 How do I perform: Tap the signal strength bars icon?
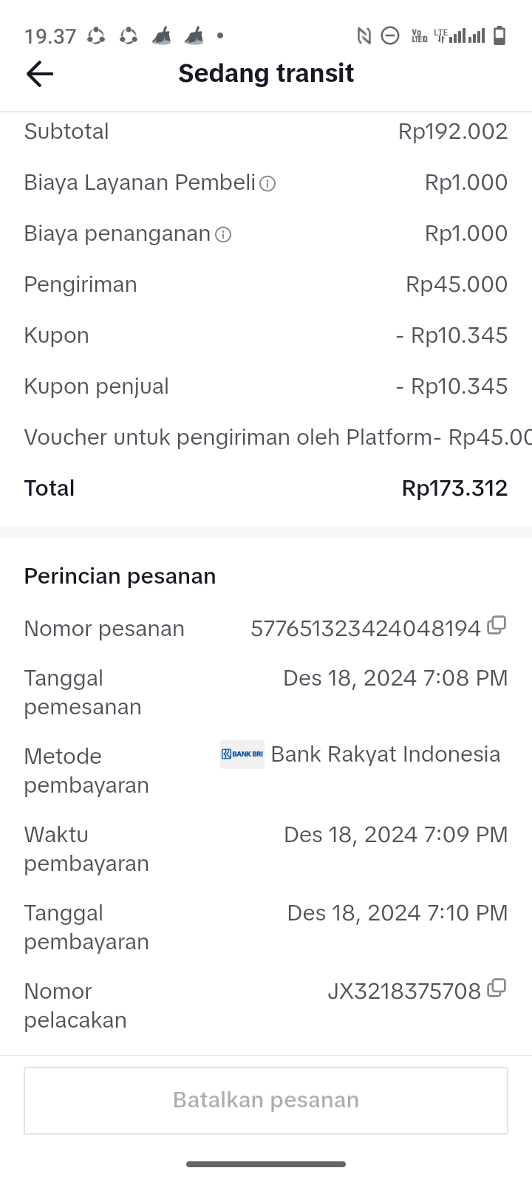coord(467,35)
